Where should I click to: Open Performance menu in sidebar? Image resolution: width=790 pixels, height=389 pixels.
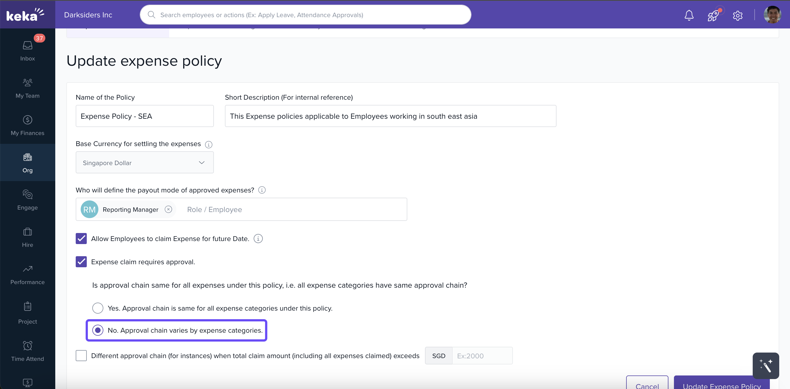[x=27, y=275]
